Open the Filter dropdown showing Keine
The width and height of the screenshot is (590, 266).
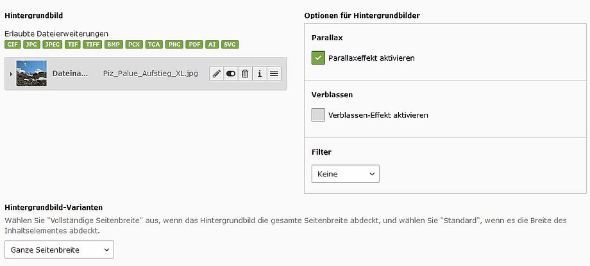345,174
